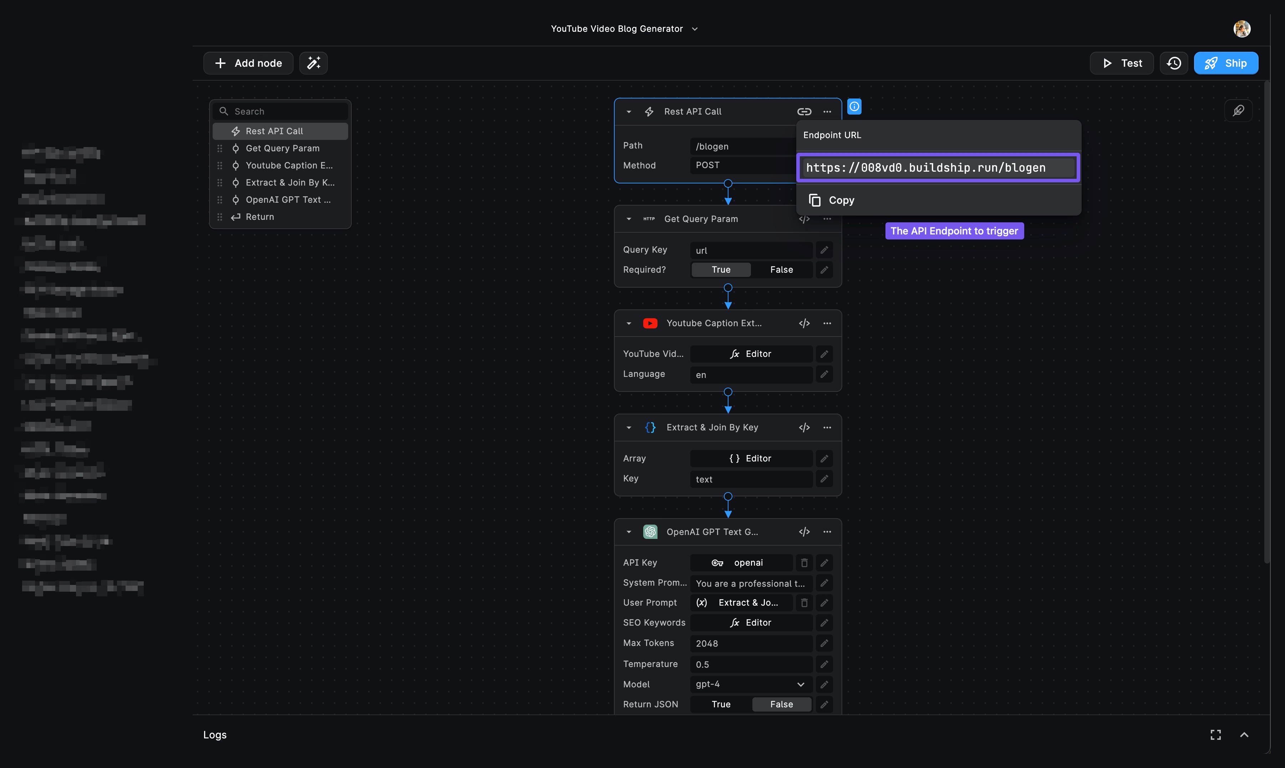Viewport: 1285px width, 768px height.
Task: Select Get Query Param in node list
Action: click(x=280, y=148)
